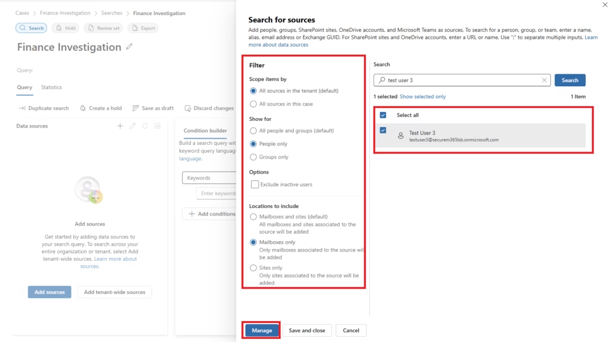Click the list settings icon in Data sources
The image size is (614, 342).
158,126
